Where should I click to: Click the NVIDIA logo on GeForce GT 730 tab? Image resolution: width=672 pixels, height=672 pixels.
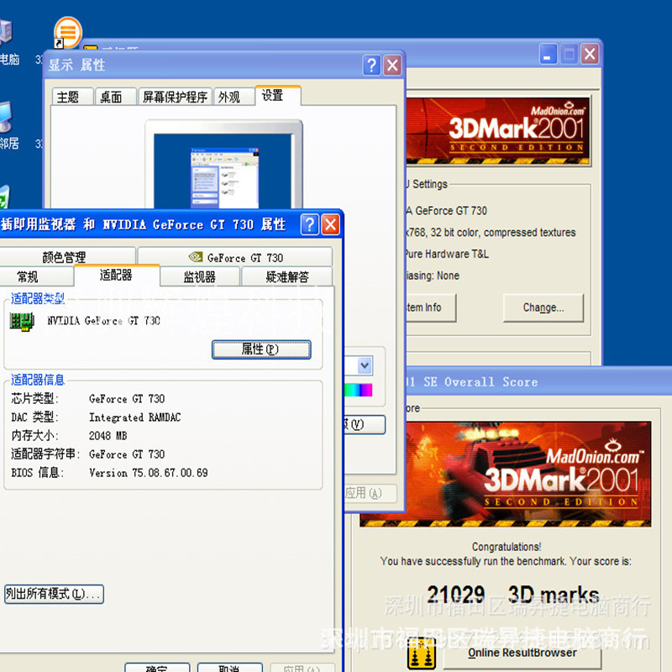pos(196,257)
